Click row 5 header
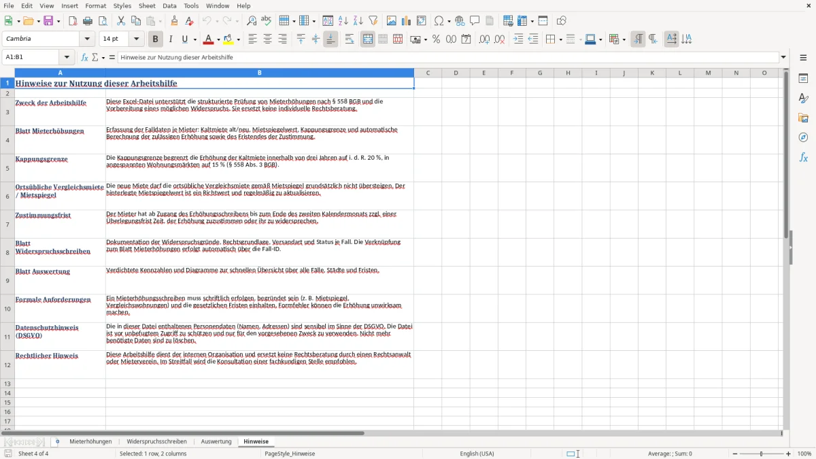 [7, 168]
